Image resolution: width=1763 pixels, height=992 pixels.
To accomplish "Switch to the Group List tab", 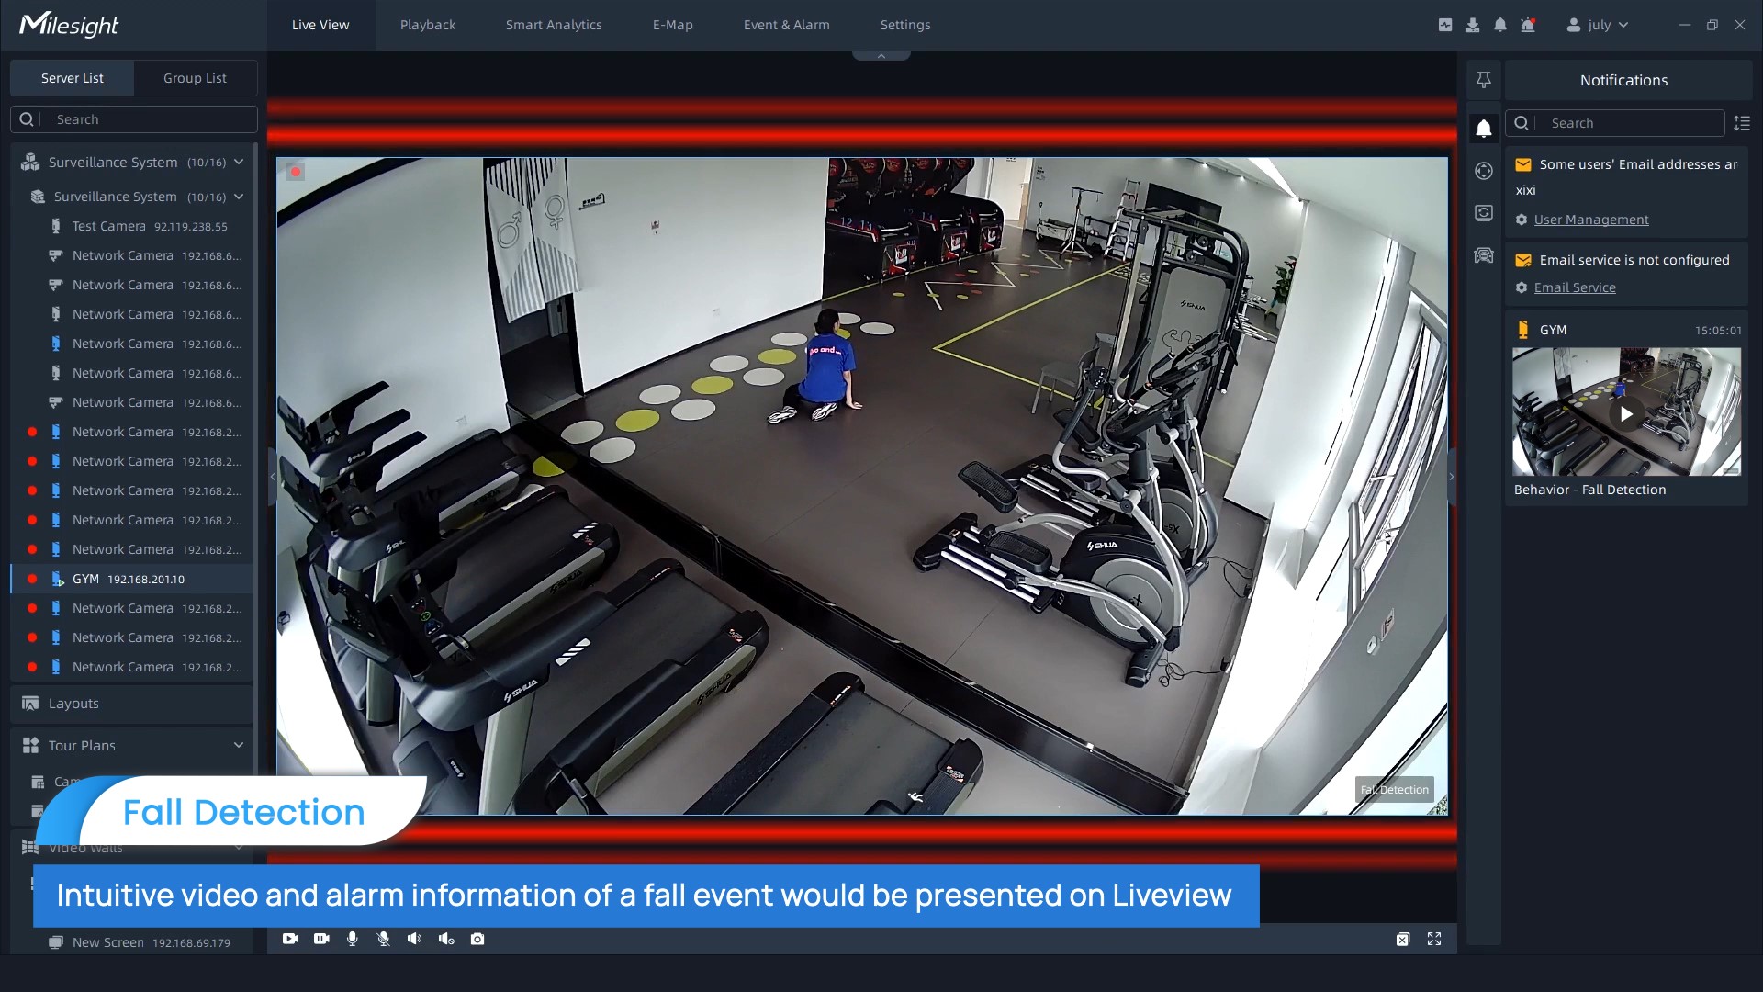I will tap(195, 78).
